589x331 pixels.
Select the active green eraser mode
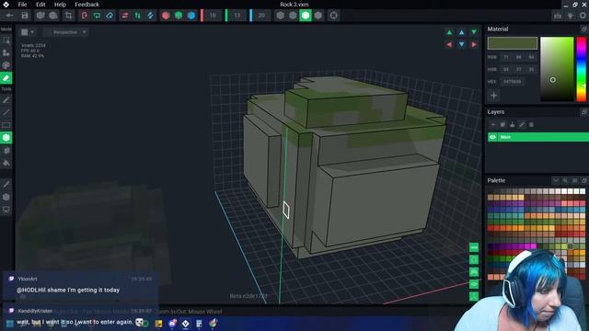pos(6,78)
